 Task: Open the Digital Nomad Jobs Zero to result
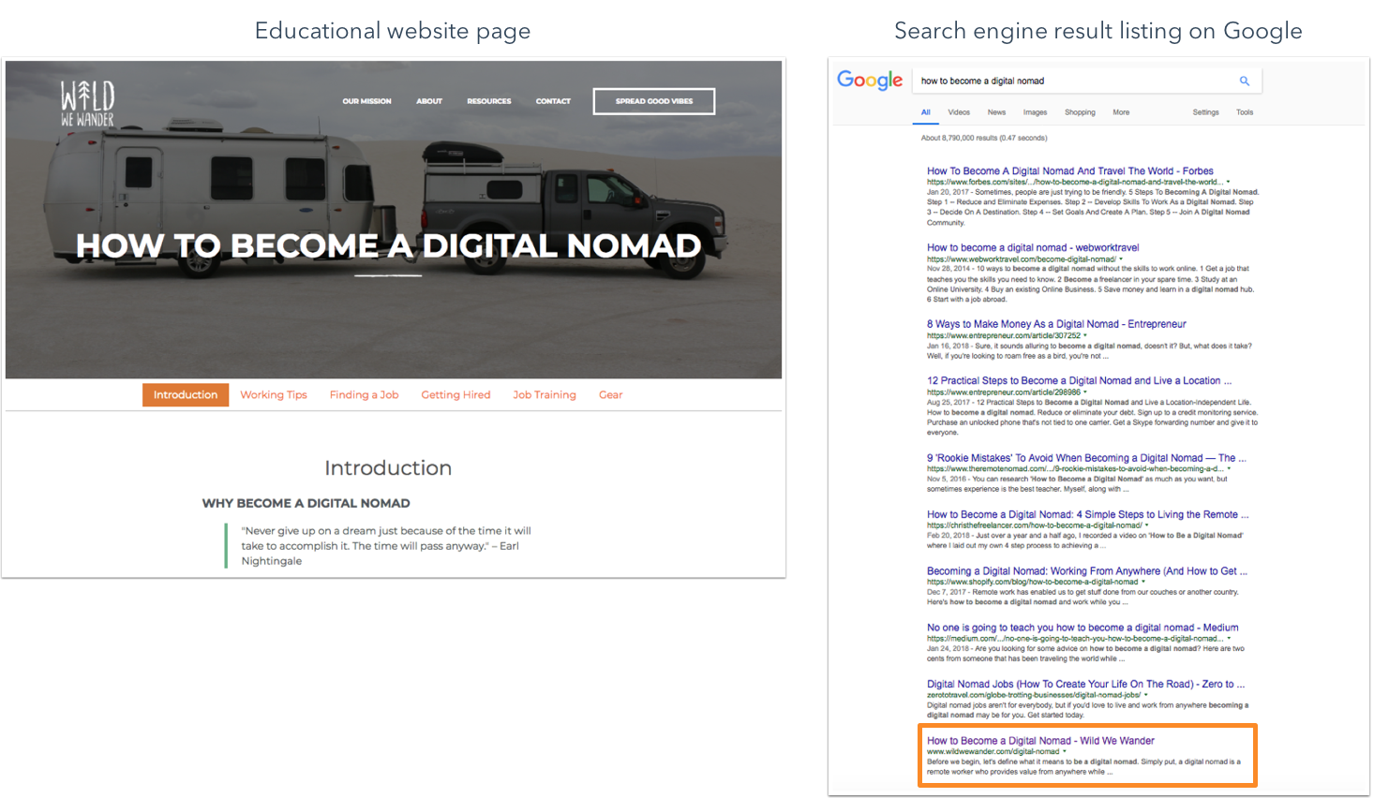coord(1086,685)
